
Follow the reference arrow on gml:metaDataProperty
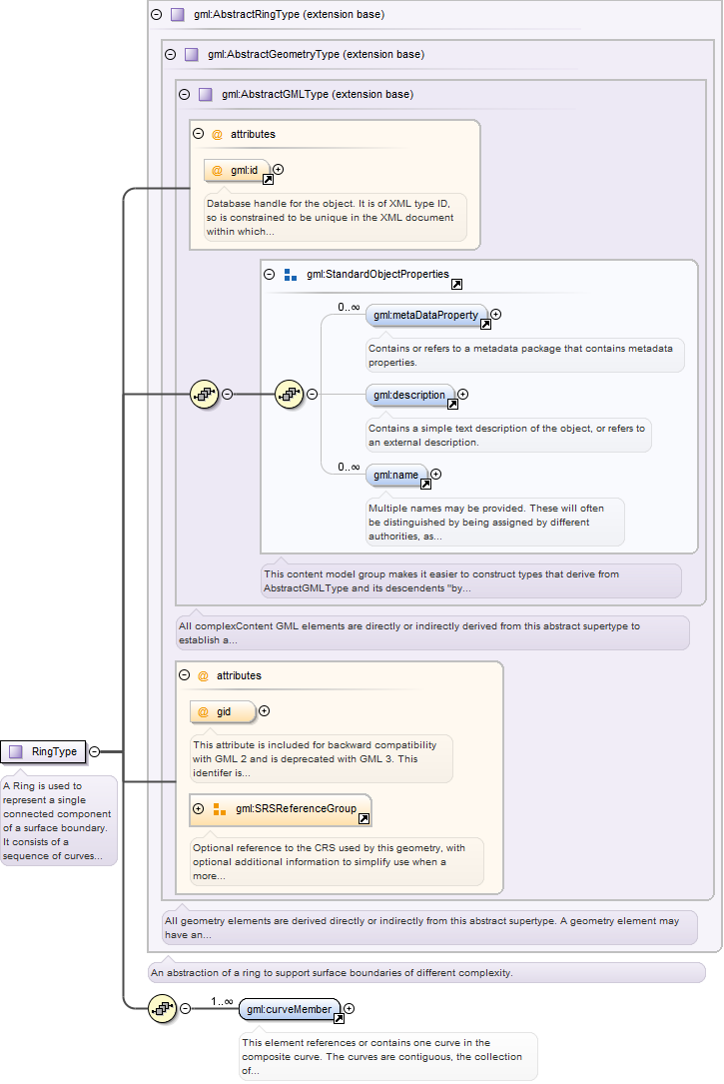(485, 325)
